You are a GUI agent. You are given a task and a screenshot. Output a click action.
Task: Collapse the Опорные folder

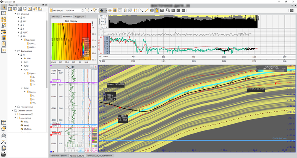(x=15, y=14)
